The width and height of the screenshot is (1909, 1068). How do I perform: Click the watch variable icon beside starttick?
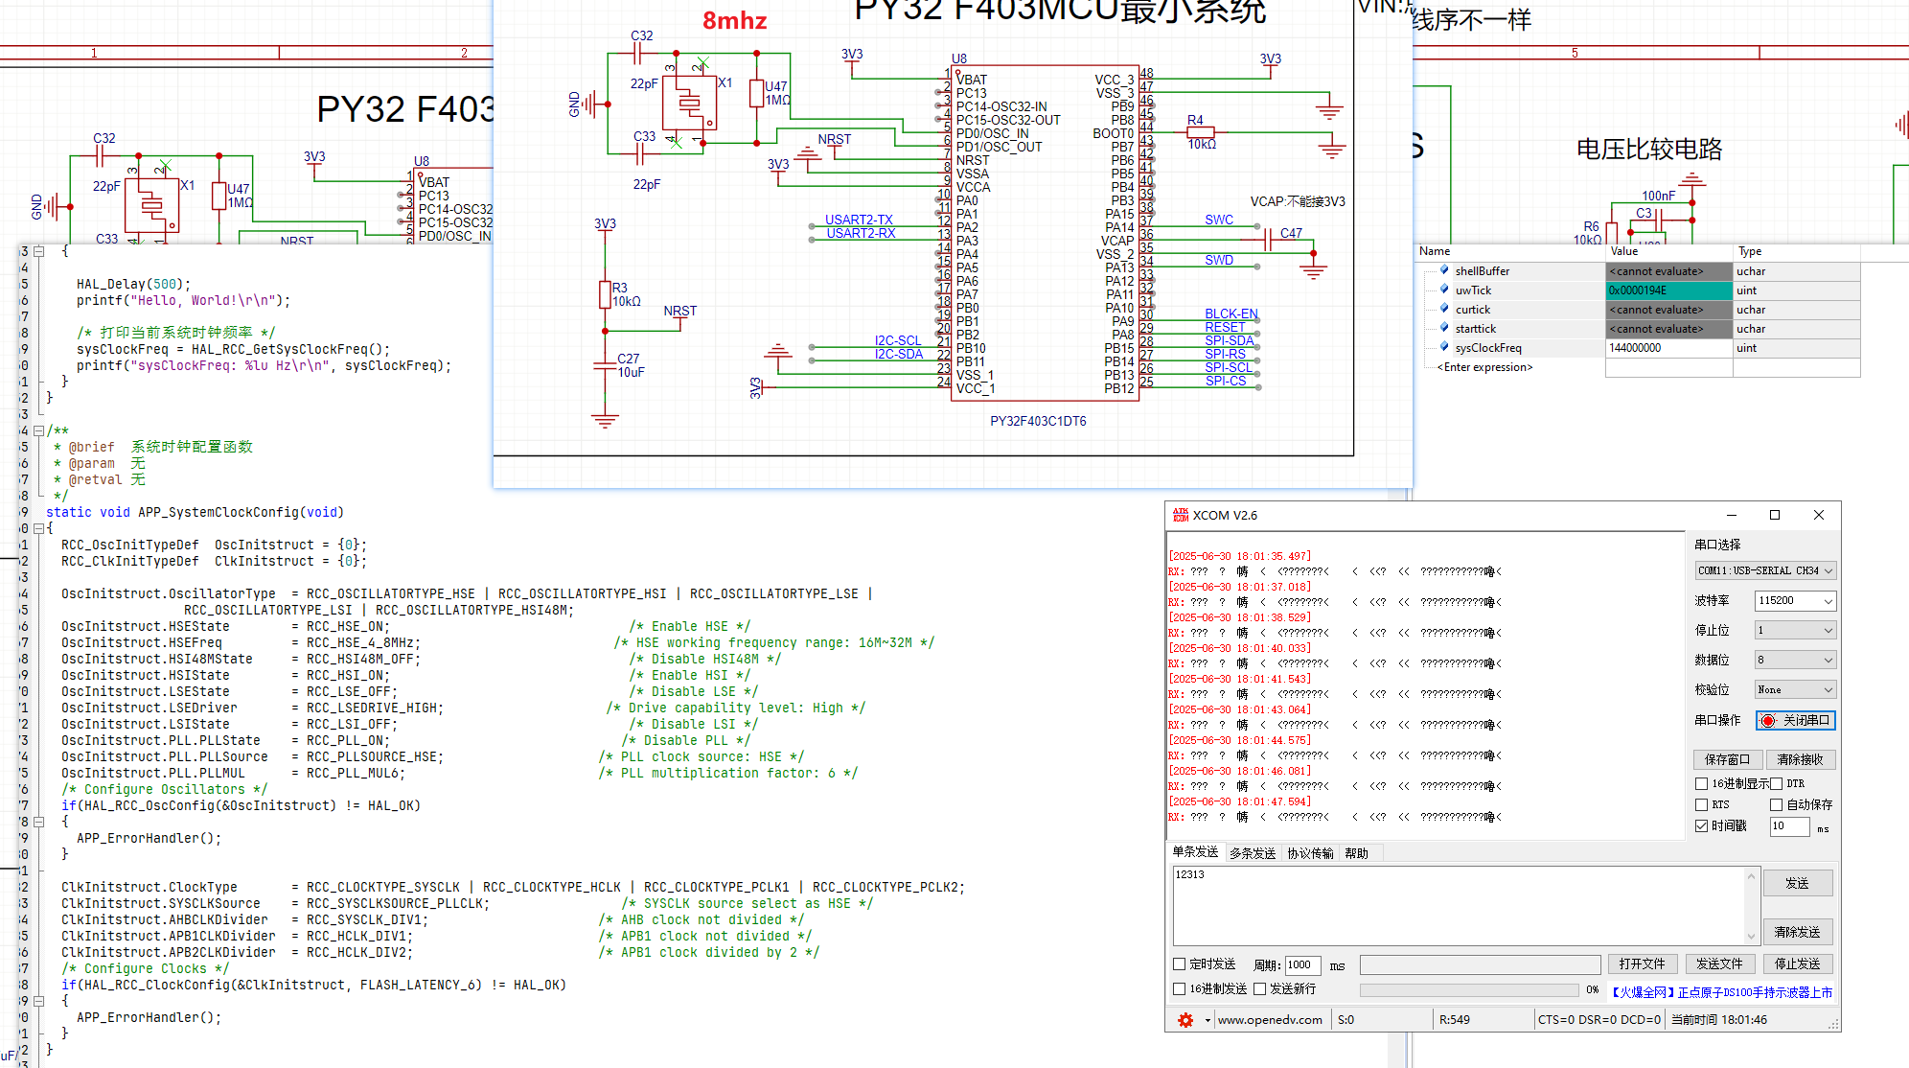(x=1444, y=328)
